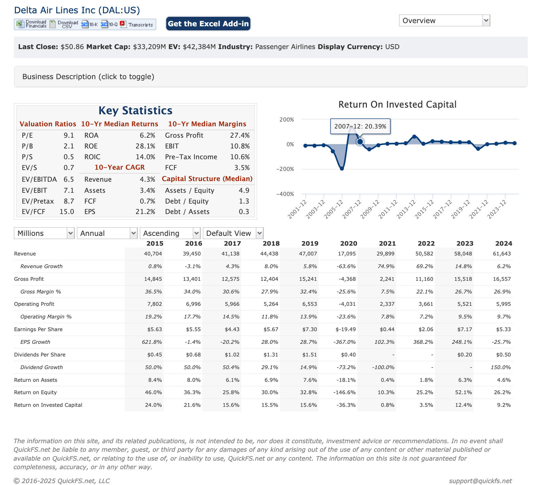Select the Return on Assets row label
Image resolution: width=547 pixels, height=485 pixels.
[x=36, y=380]
